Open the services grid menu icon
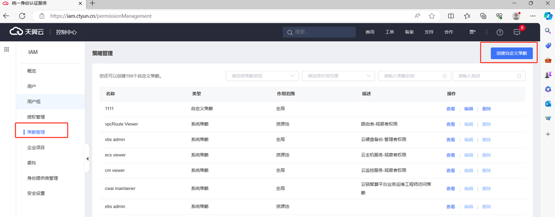Image resolution: width=555 pixels, height=217 pixels. pyautogui.click(x=7, y=50)
